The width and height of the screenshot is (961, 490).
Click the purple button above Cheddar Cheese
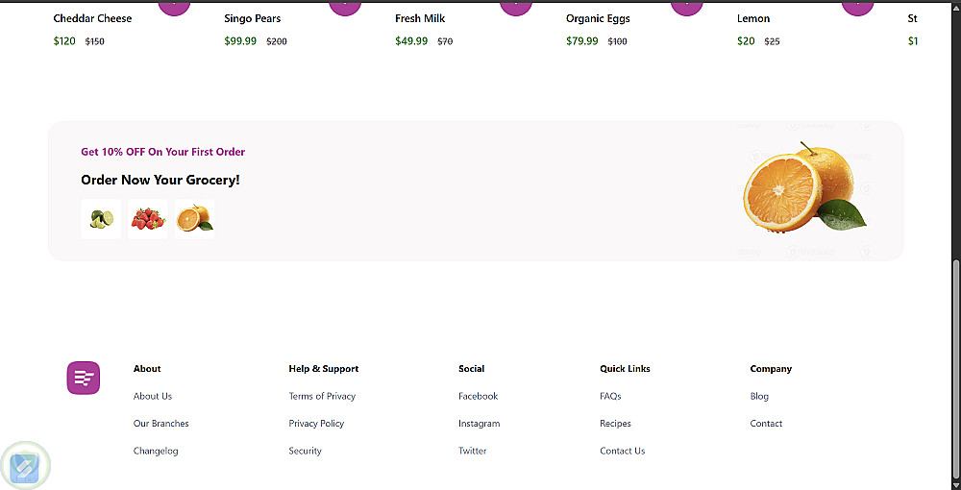(174, 7)
